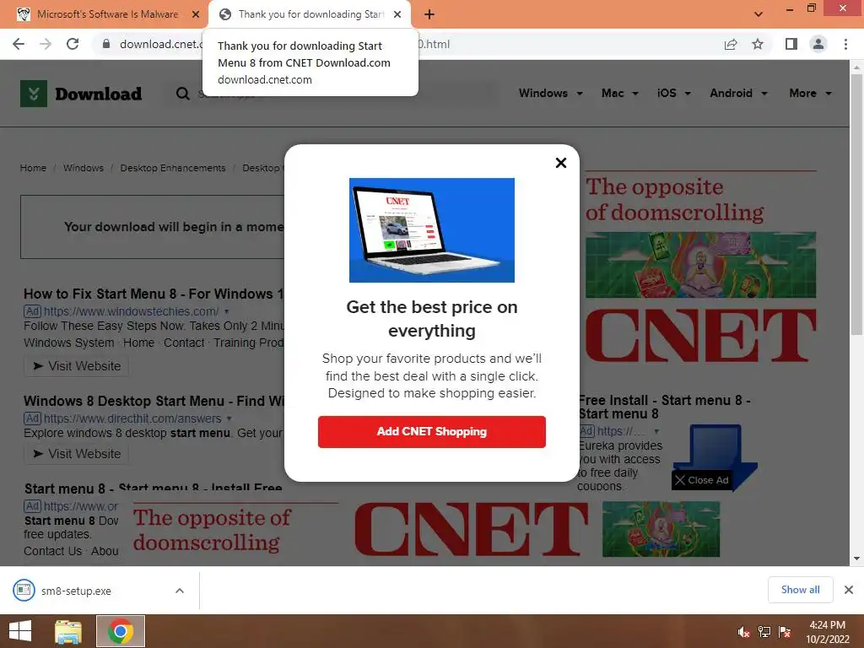Switch to Microsoft's Software Is Malware tab
Image resolution: width=864 pixels, height=648 pixels.
[107, 14]
